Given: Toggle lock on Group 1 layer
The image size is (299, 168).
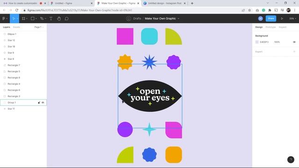Looking at the screenshot, I should (x=39, y=103).
